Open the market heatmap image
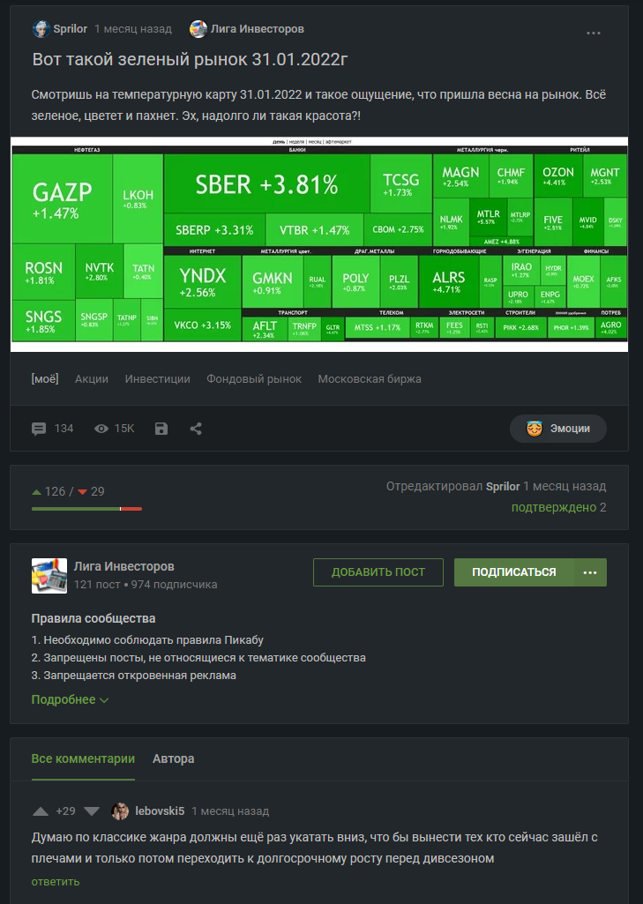The image size is (643, 904). (x=319, y=244)
